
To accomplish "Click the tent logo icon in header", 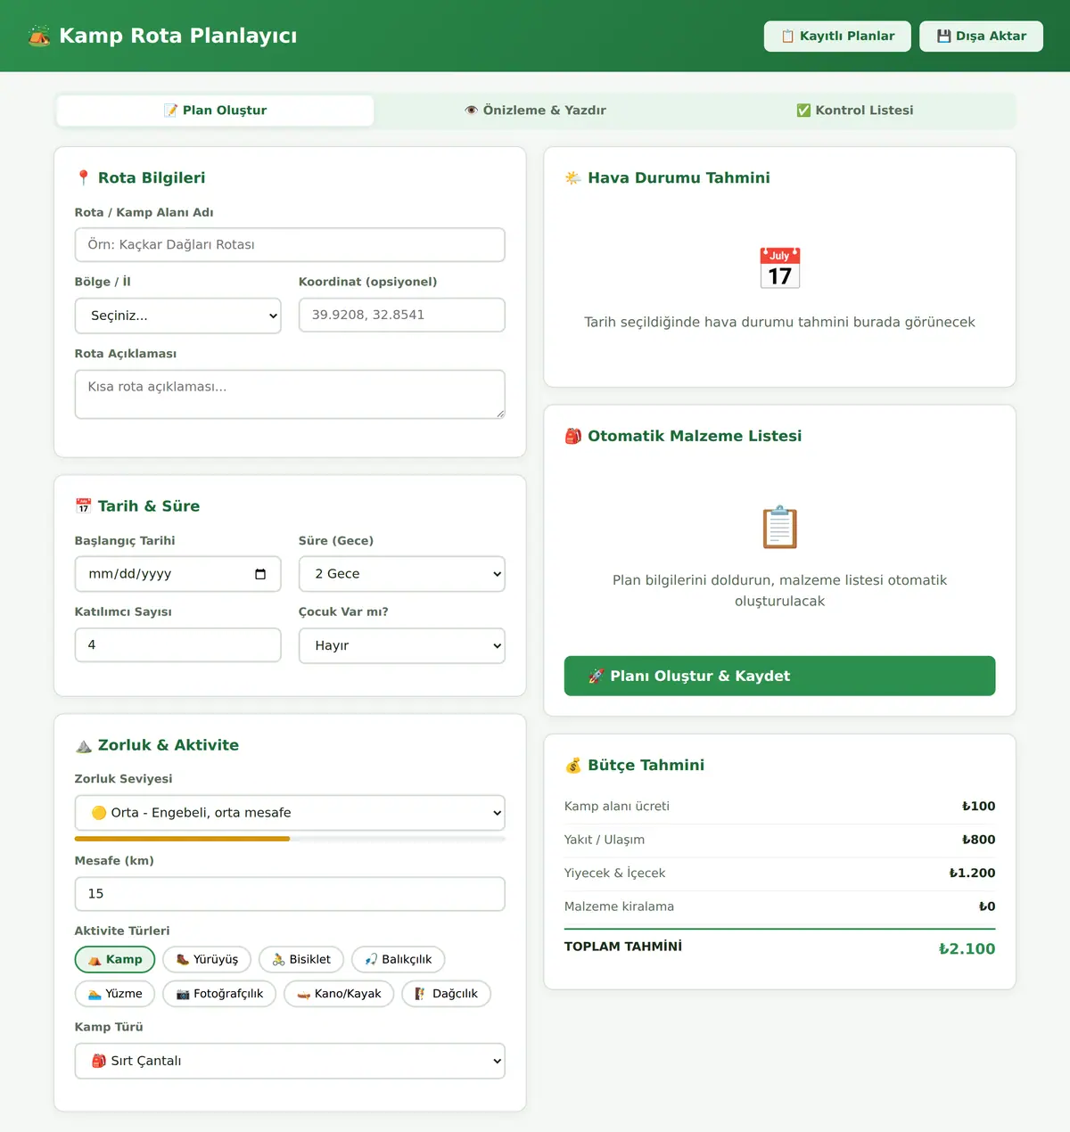I will 39,36.
